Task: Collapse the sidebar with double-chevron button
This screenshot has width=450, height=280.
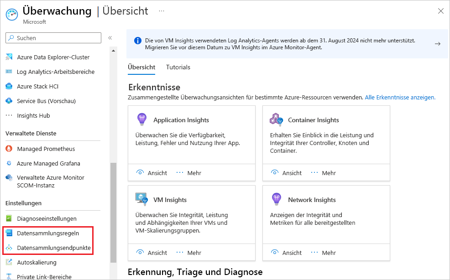Action: pos(110,38)
